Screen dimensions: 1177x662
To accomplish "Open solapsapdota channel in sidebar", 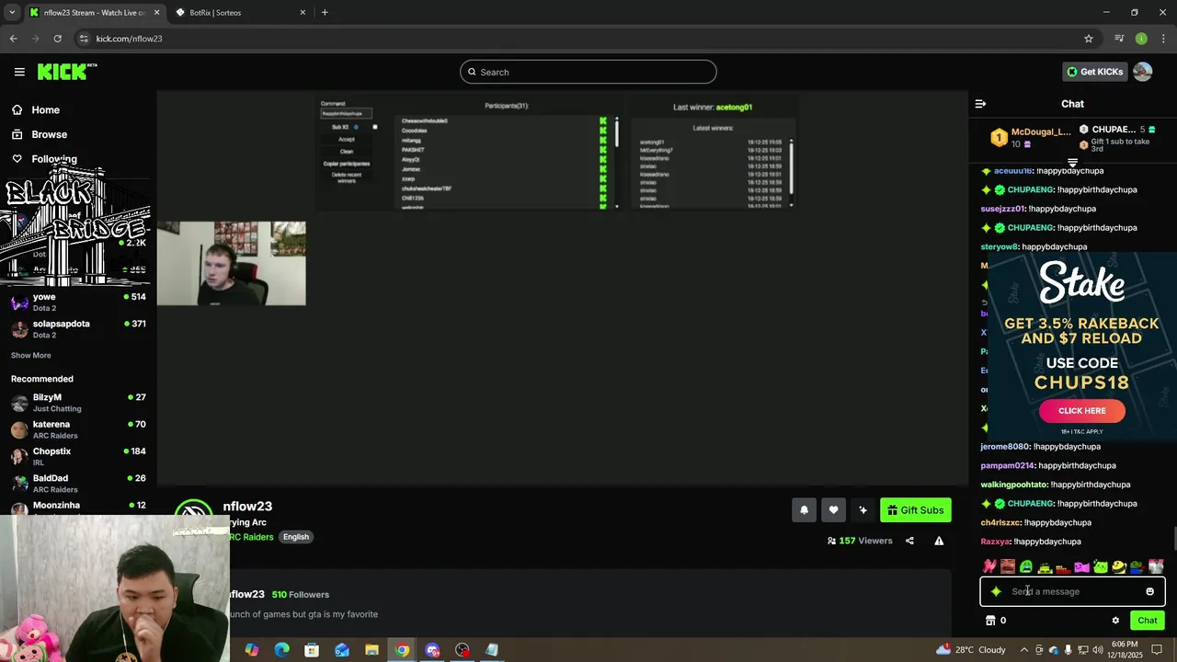I will coord(78,329).
